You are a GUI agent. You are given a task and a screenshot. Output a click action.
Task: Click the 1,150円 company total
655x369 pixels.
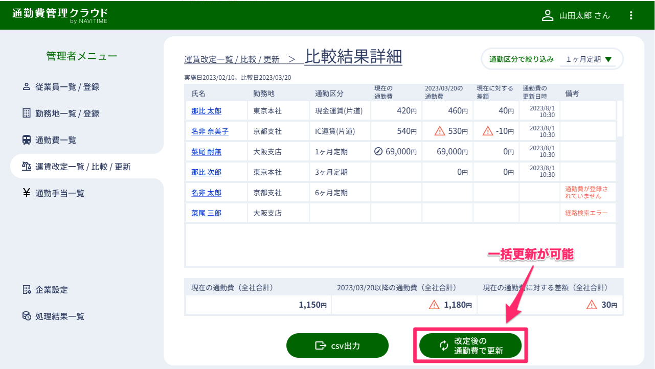[313, 305]
